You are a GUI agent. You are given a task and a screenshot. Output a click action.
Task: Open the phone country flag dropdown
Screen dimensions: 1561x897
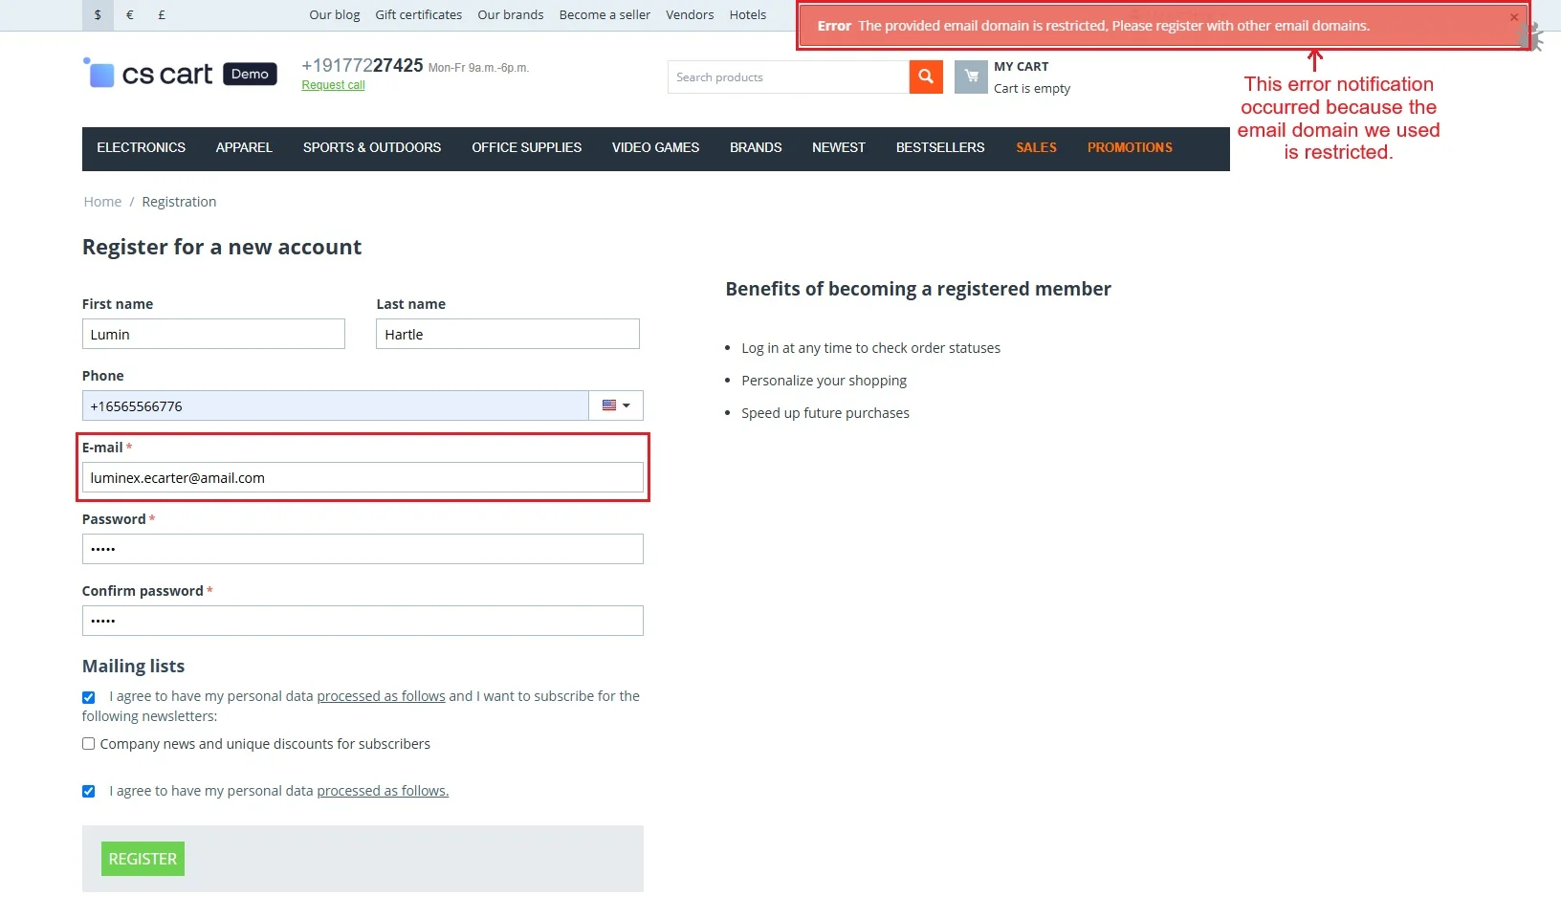616,405
